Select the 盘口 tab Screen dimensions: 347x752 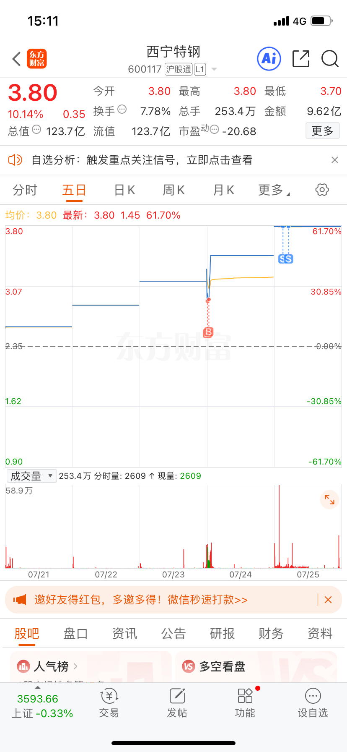(x=75, y=633)
